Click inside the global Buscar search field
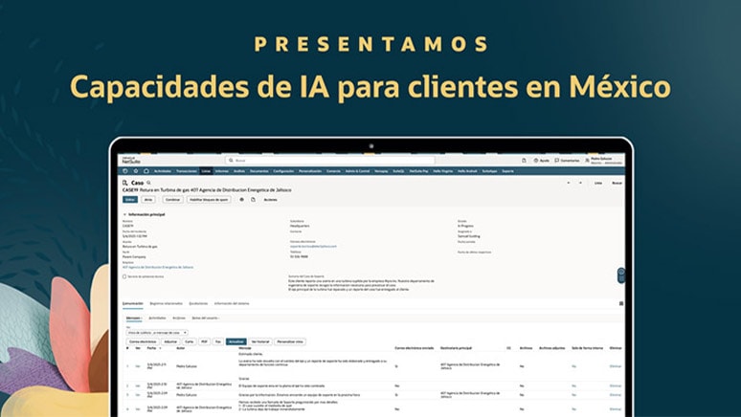Viewport: 741px width, 417px height. (330, 161)
